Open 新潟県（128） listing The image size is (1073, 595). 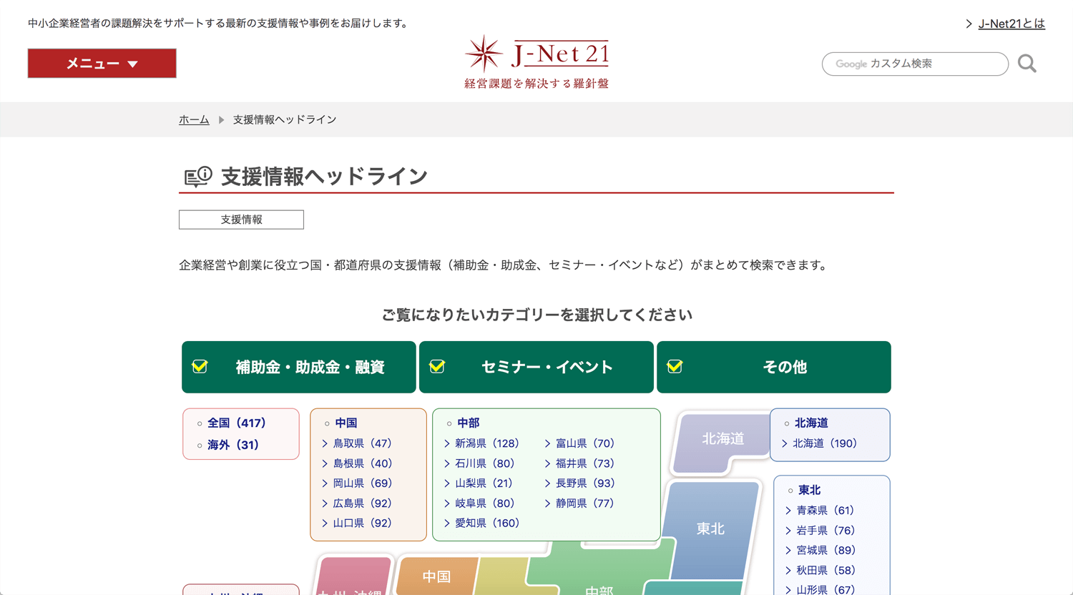[487, 443]
